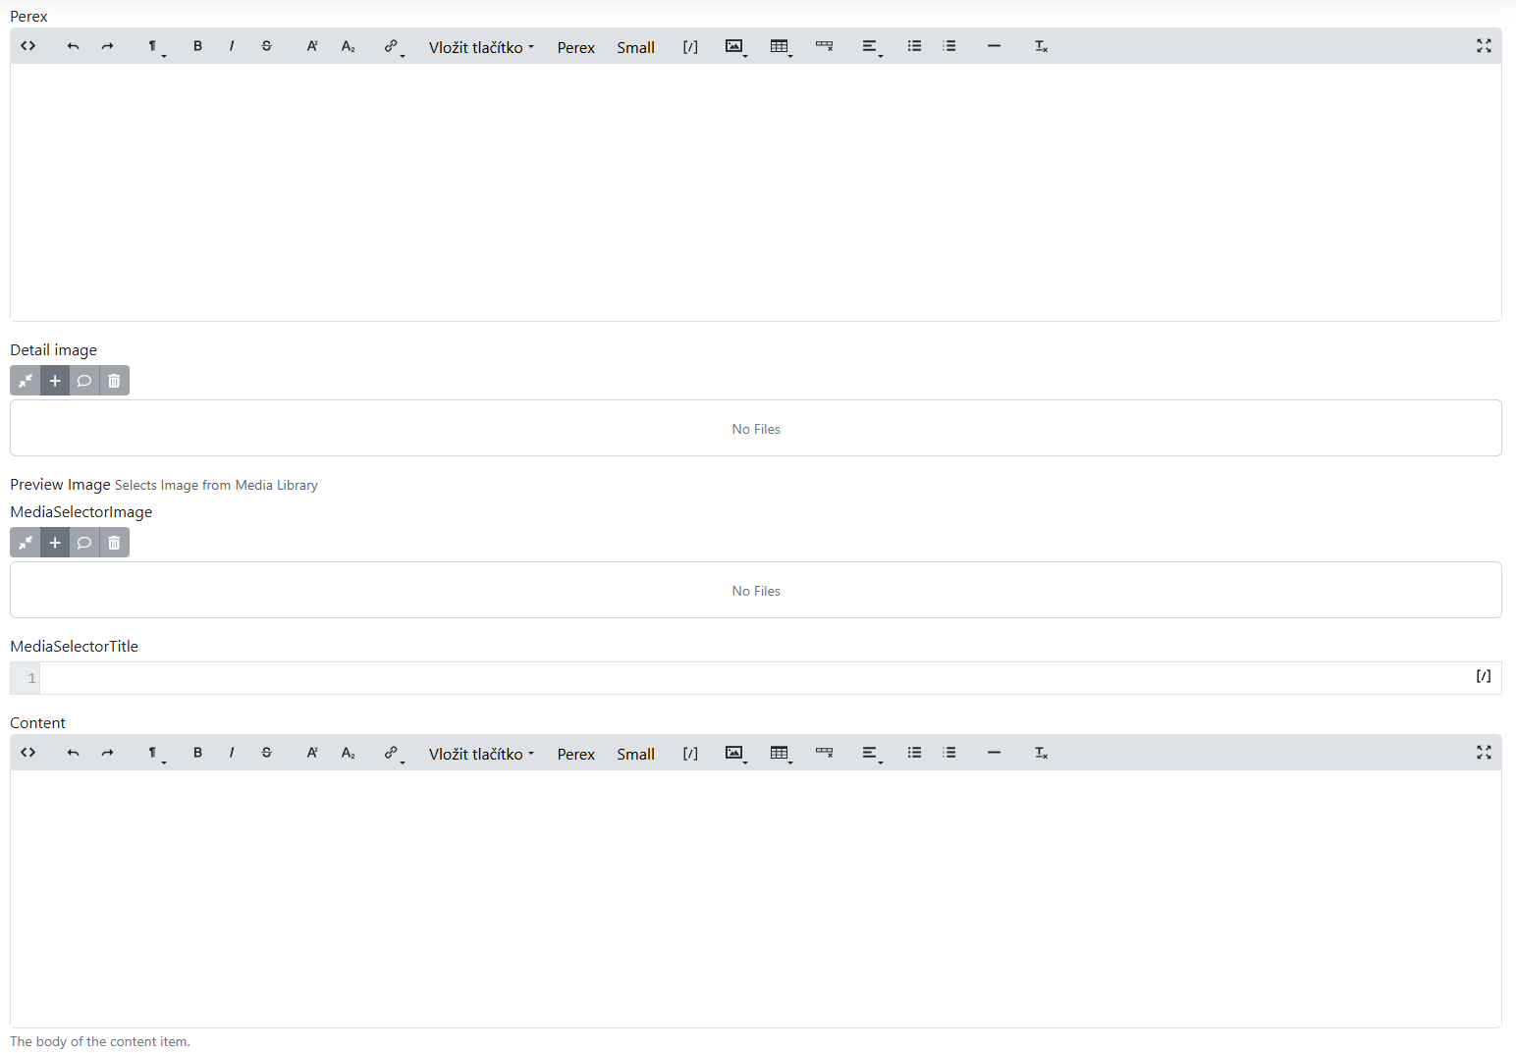Click the comment bubble icon under MediaSelectorImage
Image resolution: width=1516 pixels, height=1053 pixels.
[84, 543]
